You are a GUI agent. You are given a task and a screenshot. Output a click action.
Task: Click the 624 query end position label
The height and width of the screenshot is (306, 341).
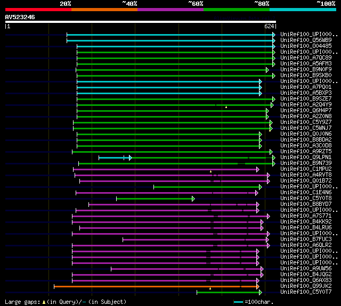269,26
